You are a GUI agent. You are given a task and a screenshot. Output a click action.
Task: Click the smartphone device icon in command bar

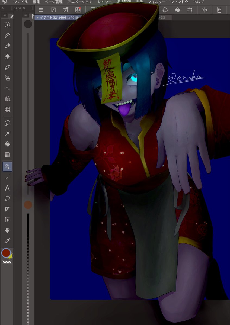pos(219,10)
